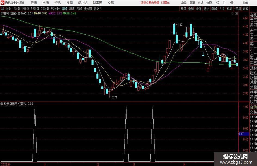Click the 红箭头: 0.00 indicator value
Screen dimensions: 257x166
26,104
